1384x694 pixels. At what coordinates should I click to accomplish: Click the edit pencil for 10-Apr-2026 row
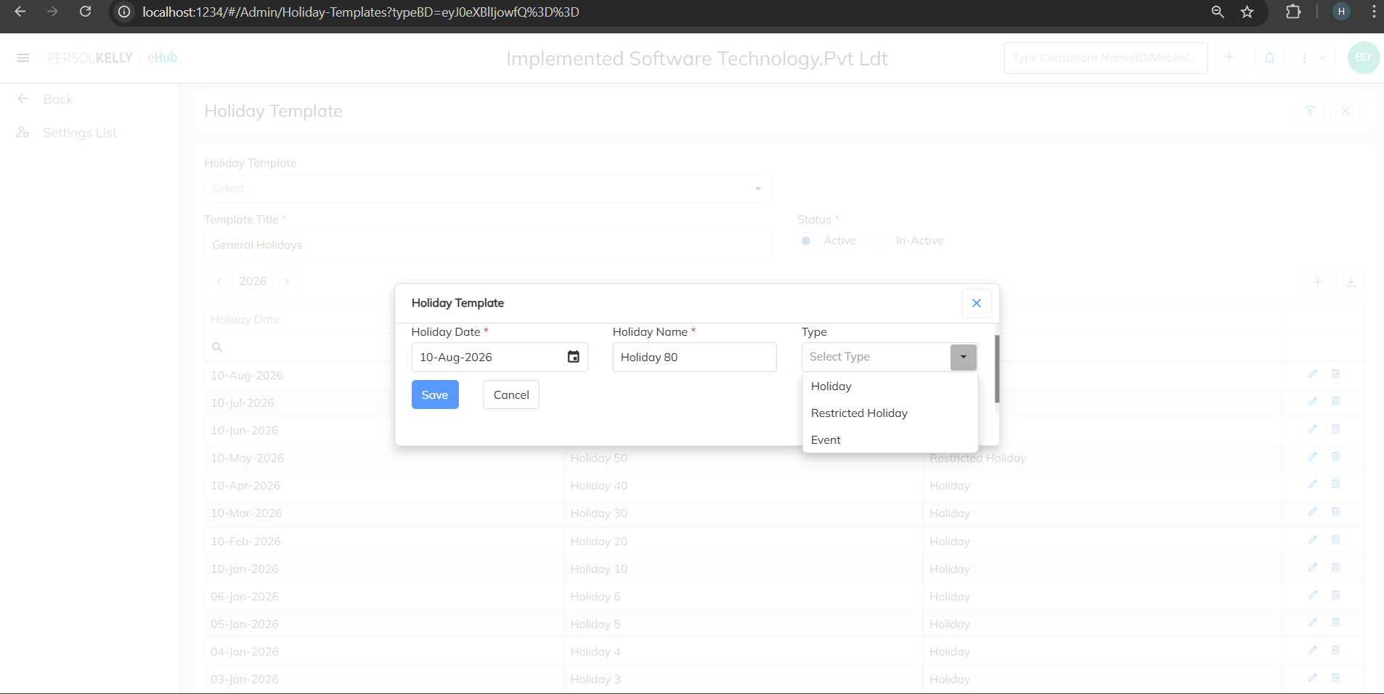pyautogui.click(x=1312, y=484)
